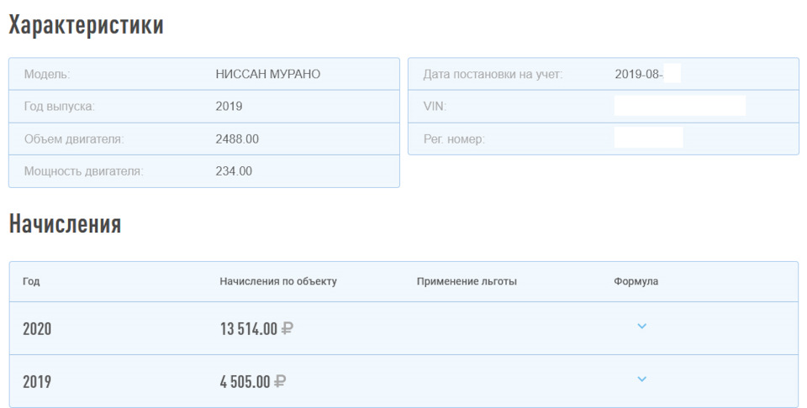Click the Модель: label
This screenshot has width=807, height=408.
pyautogui.click(x=47, y=74)
